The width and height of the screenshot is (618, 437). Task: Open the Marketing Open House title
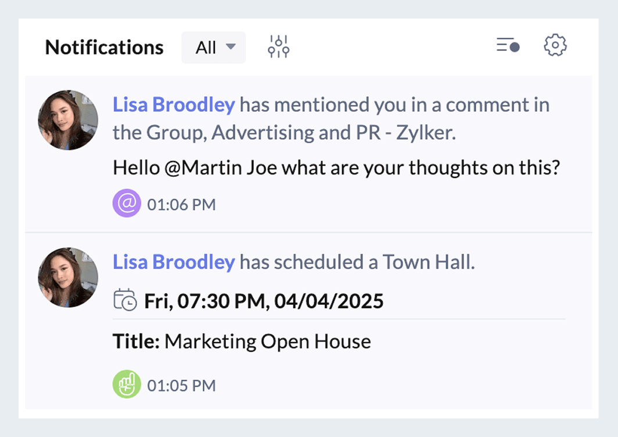pos(267,341)
